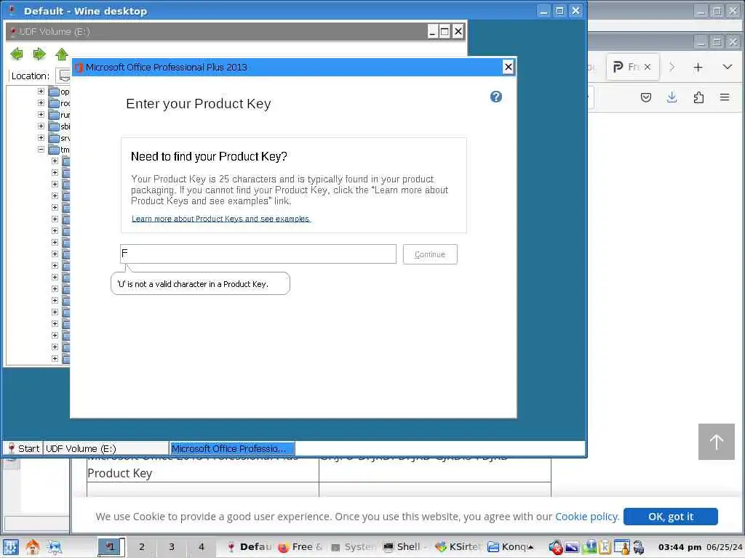Screen dimensions: 745x558
Task: Click the Location bar drive icon
Action: pyautogui.click(x=64, y=76)
